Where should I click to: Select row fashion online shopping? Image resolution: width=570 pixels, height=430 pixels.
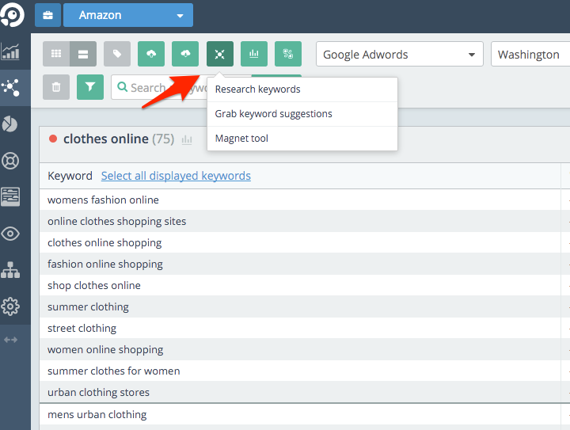(x=300, y=264)
